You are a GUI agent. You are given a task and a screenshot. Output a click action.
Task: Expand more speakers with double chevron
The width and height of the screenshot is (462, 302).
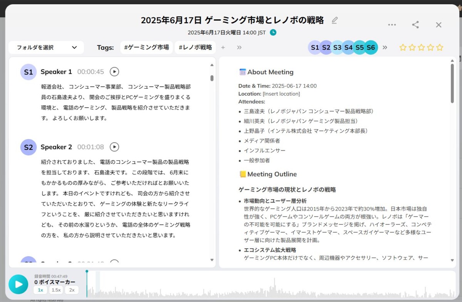click(385, 47)
